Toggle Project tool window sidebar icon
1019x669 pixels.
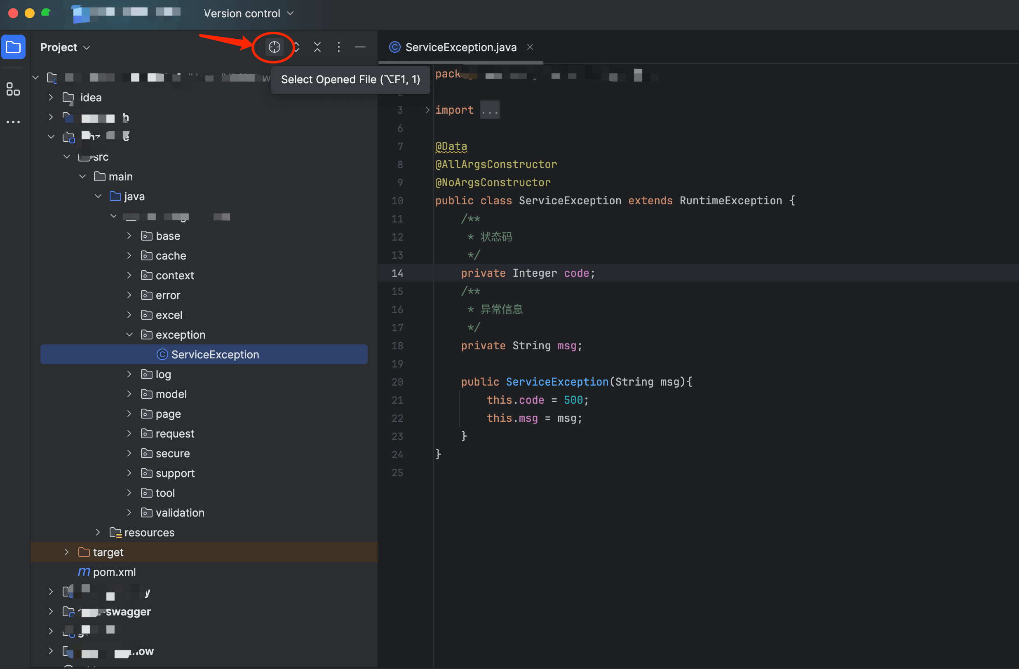[x=13, y=47]
